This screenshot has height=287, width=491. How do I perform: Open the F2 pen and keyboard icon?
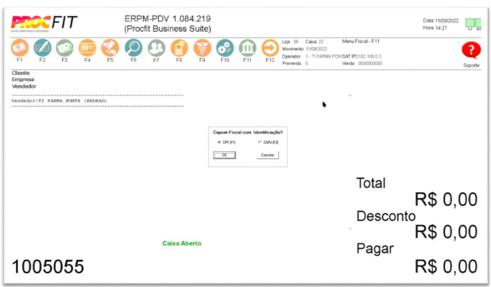(x=42, y=48)
